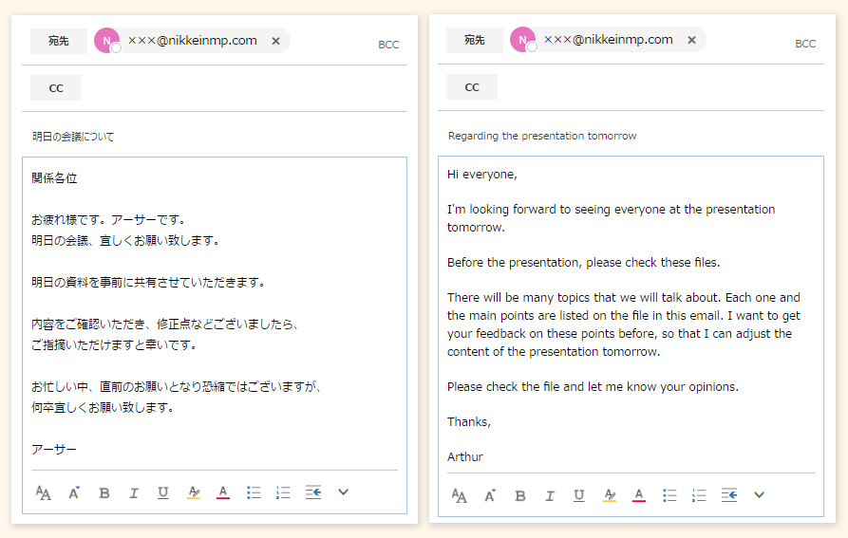The image size is (848, 538).
Task: Click recipient avatar N in English email
Action: point(522,40)
